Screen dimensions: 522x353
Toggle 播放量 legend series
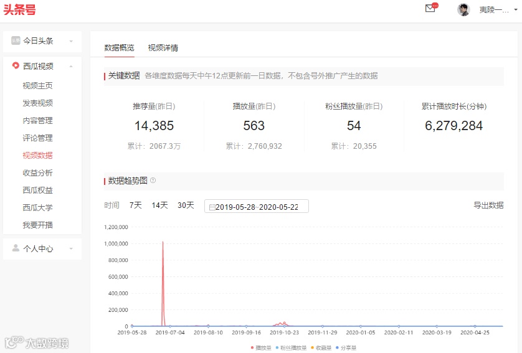click(262, 348)
